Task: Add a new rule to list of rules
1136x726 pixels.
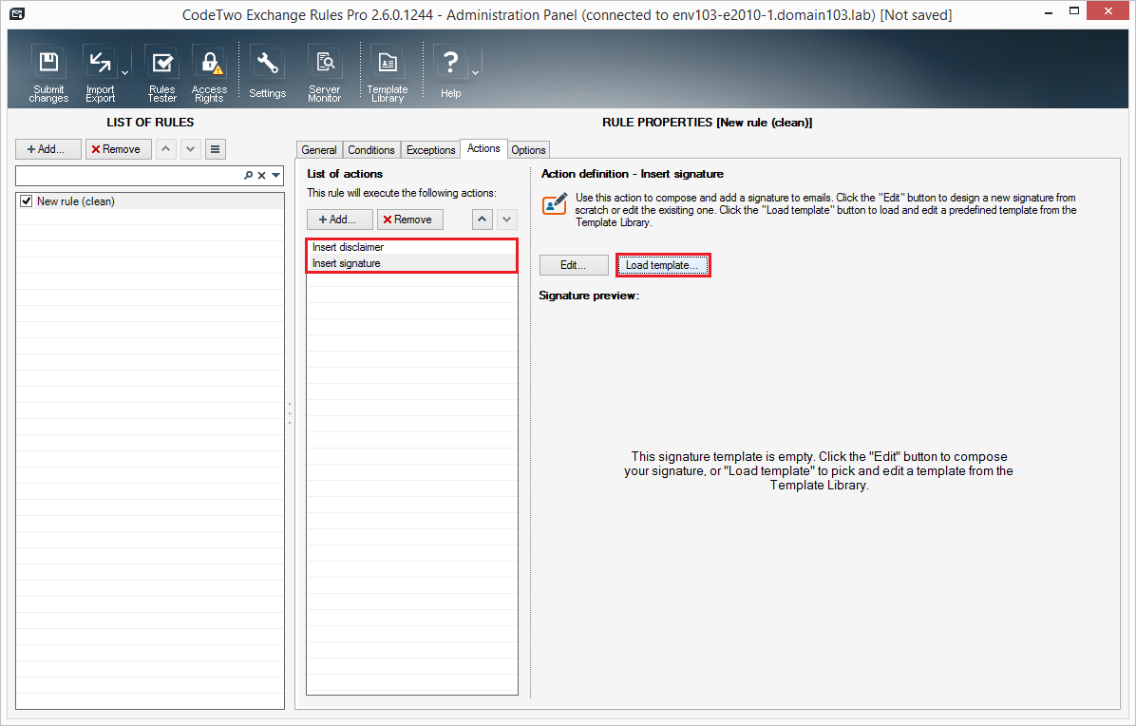Action: [47, 149]
